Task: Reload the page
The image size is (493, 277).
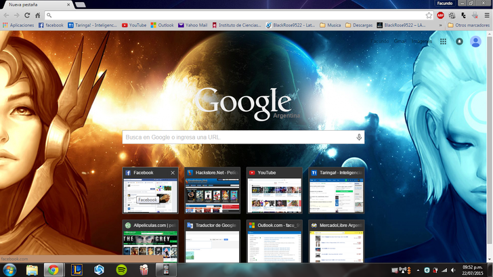Action: 27,15
